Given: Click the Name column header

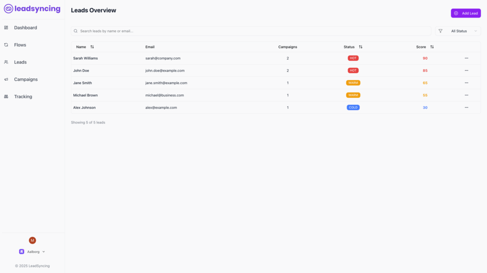Looking at the screenshot, I should click(x=81, y=47).
